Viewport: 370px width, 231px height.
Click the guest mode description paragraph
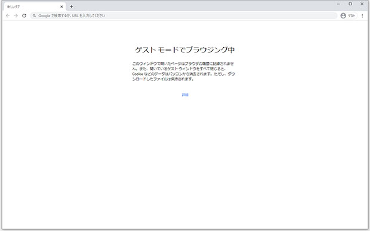(184, 71)
